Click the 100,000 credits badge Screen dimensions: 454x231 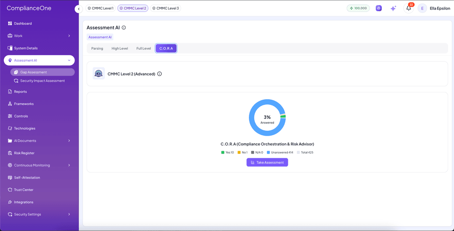click(358, 8)
